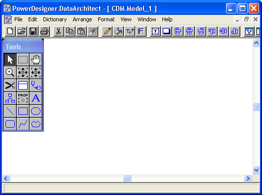Screen dimensions: 262x195
Task: Open a file with the folder icon
Action: tap(22, 31)
